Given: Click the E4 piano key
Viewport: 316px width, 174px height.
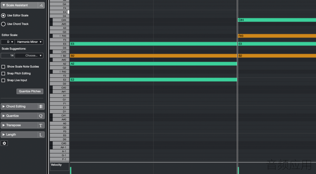Looking at the screenshot, I should [59, 12].
